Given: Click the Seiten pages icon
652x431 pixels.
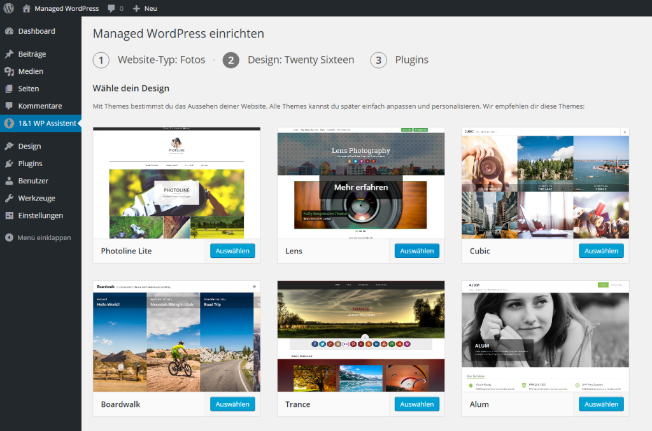Looking at the screenshot, I should (x=9, y=88).
